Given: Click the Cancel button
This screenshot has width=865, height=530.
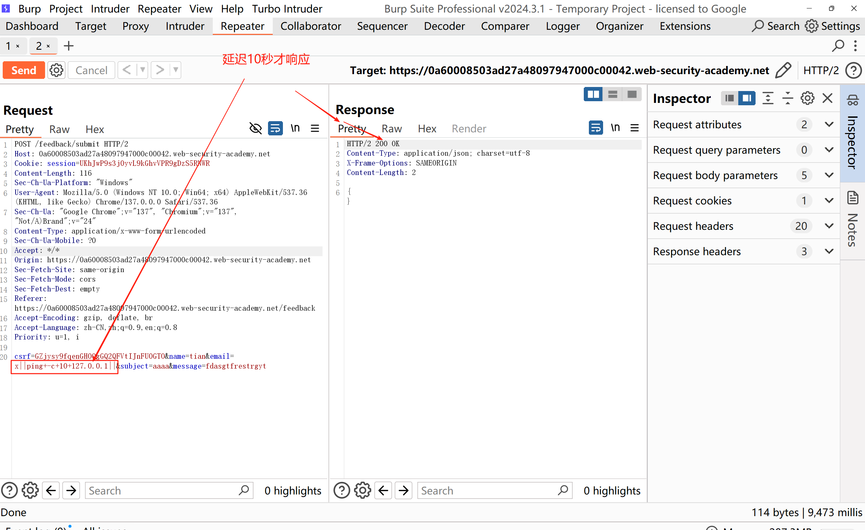Looking at the screenshot, I should pos(91,70).
